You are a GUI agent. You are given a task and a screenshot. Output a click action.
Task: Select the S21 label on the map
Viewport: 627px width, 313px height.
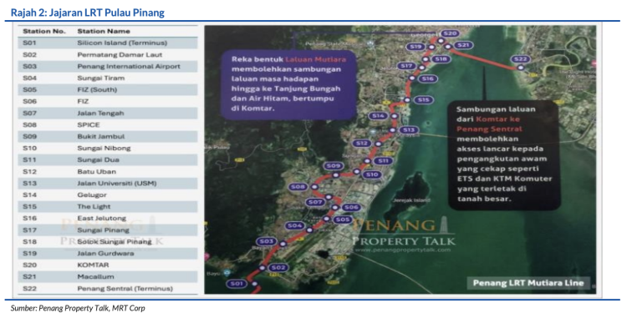coord(462,45)
